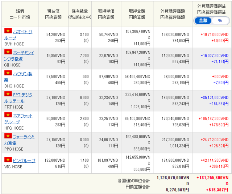
Task: Click the 132,000VND current price cell
Action: (55, 161)
